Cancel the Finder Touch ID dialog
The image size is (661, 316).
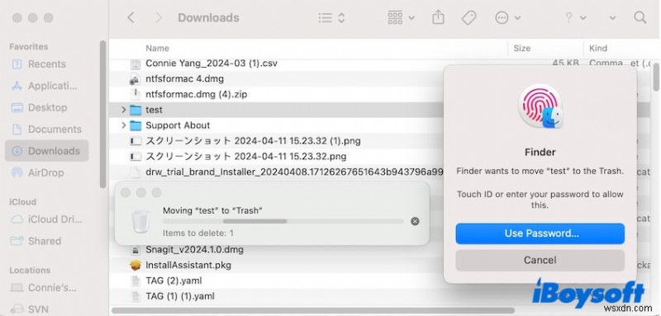[x=540, y=260]
